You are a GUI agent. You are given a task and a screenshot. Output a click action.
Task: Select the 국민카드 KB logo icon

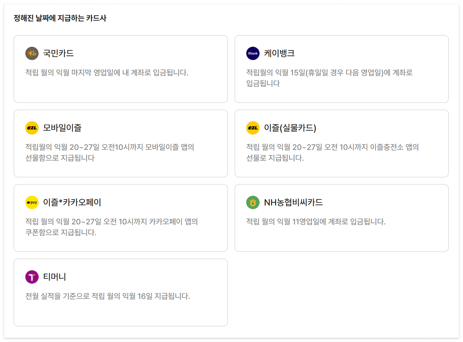[x=32, y=53]
